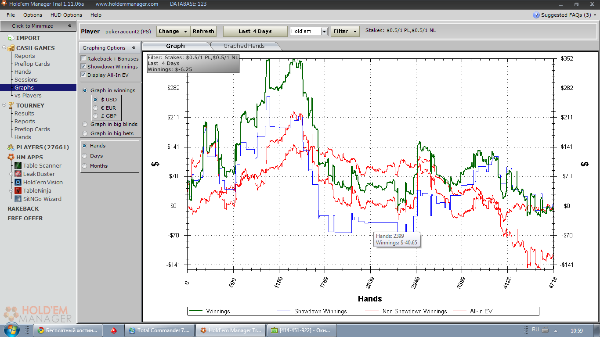
Task: Open the Change player dropdown
Action: click(x=173, y=31)
